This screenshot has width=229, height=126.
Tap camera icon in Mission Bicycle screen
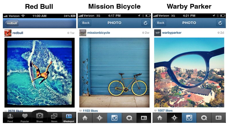point(114,118)
